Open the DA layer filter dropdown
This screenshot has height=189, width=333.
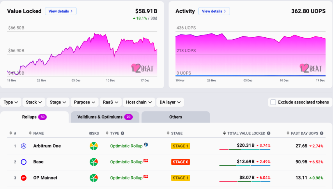tap(170, 102)
